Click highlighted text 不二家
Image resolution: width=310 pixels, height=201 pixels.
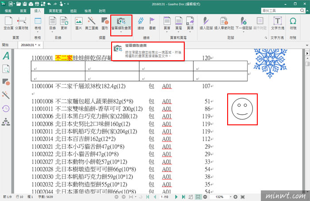tap(64, 58)
